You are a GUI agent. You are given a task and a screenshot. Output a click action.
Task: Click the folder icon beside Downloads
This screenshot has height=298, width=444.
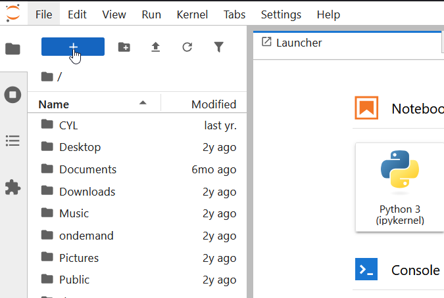47,190
